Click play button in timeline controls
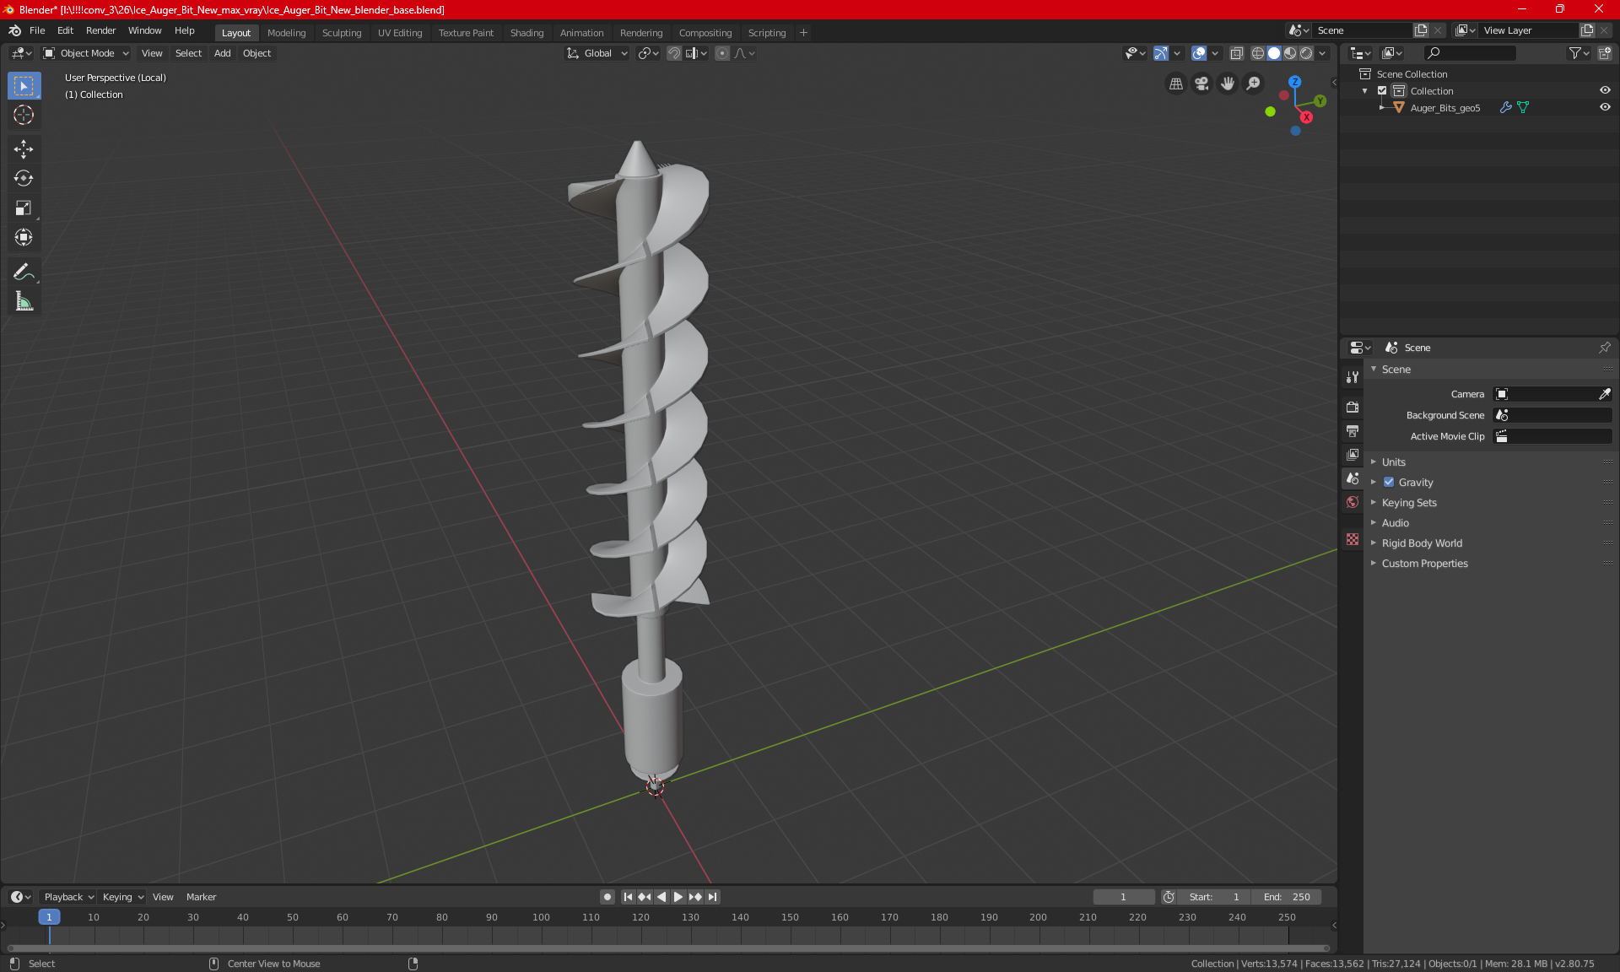This screenshot has width=1620, height=972. point(678,897)
